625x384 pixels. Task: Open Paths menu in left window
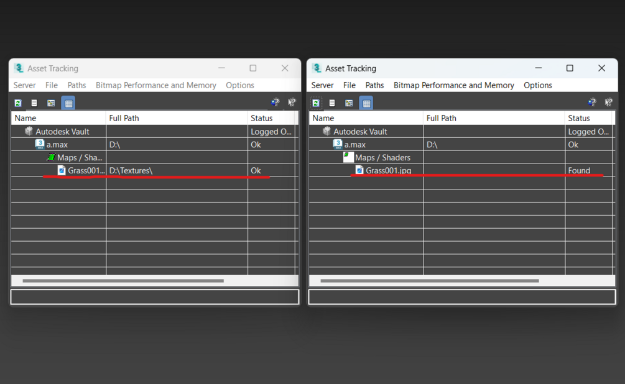tap(76, 85)
